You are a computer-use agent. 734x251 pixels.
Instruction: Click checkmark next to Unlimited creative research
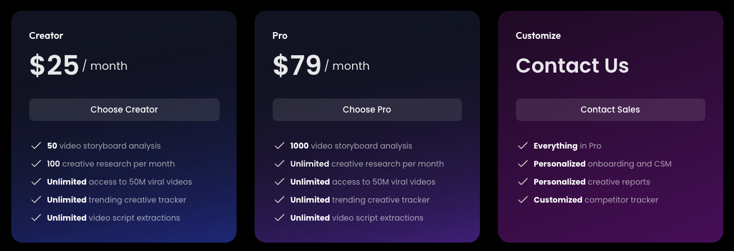pos(279,164)
